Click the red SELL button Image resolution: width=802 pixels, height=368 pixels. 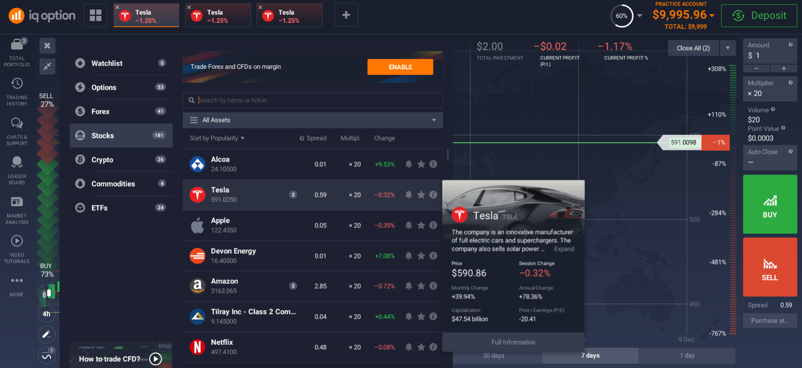click(x=770, y=267)
